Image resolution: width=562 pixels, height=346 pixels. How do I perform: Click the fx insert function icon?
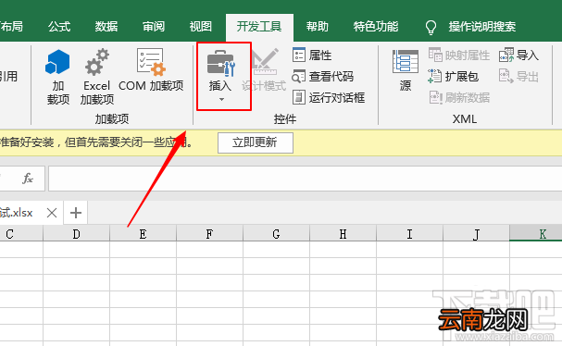tap(28, 178)
